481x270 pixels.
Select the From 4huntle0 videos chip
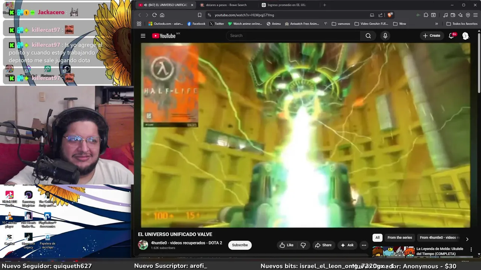[439, 237]
